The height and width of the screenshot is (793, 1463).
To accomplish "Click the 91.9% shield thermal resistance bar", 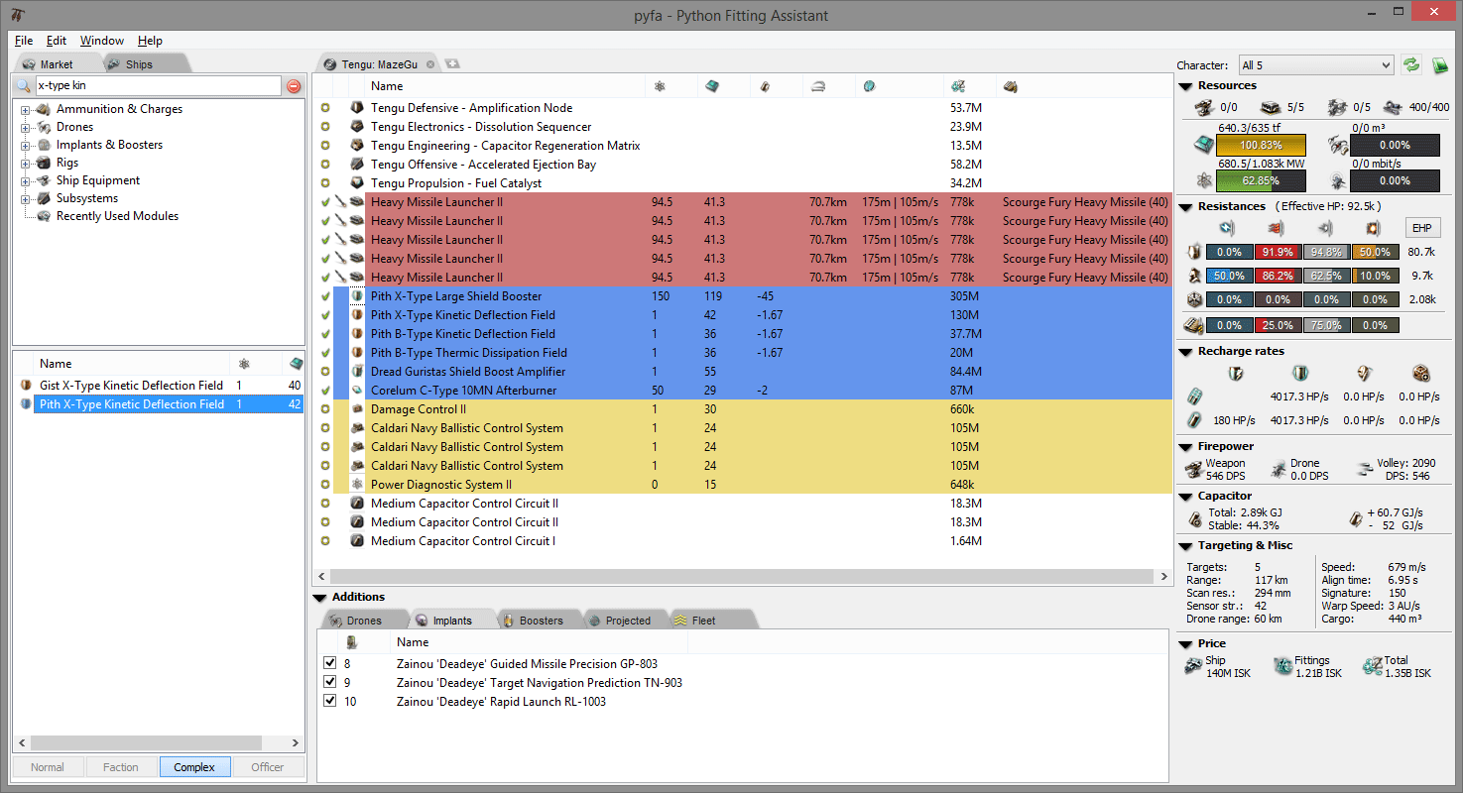I will [1278, 252].
